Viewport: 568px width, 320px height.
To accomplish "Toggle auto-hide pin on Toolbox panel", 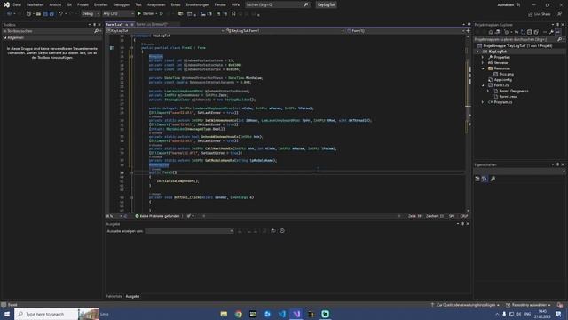I will click(95, 25).
